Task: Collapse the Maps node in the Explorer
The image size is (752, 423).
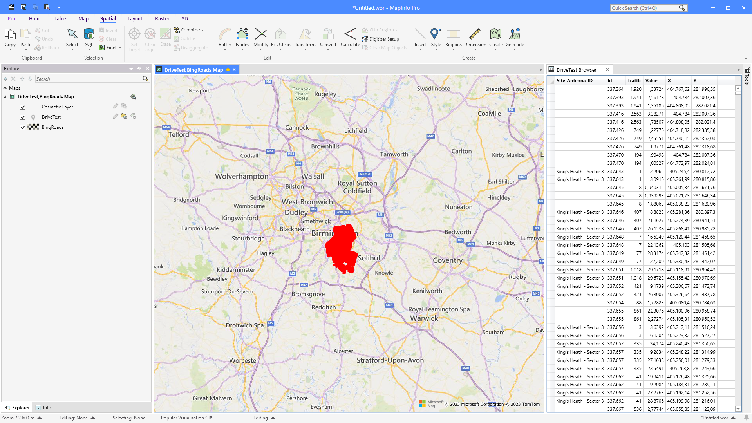Action: (x=5, y=88)
